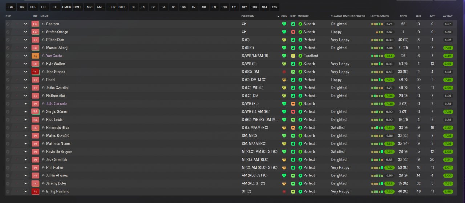Open the selection dropdown for Jérémy Doku
The image size is (465, 203).
click(25, 184)
